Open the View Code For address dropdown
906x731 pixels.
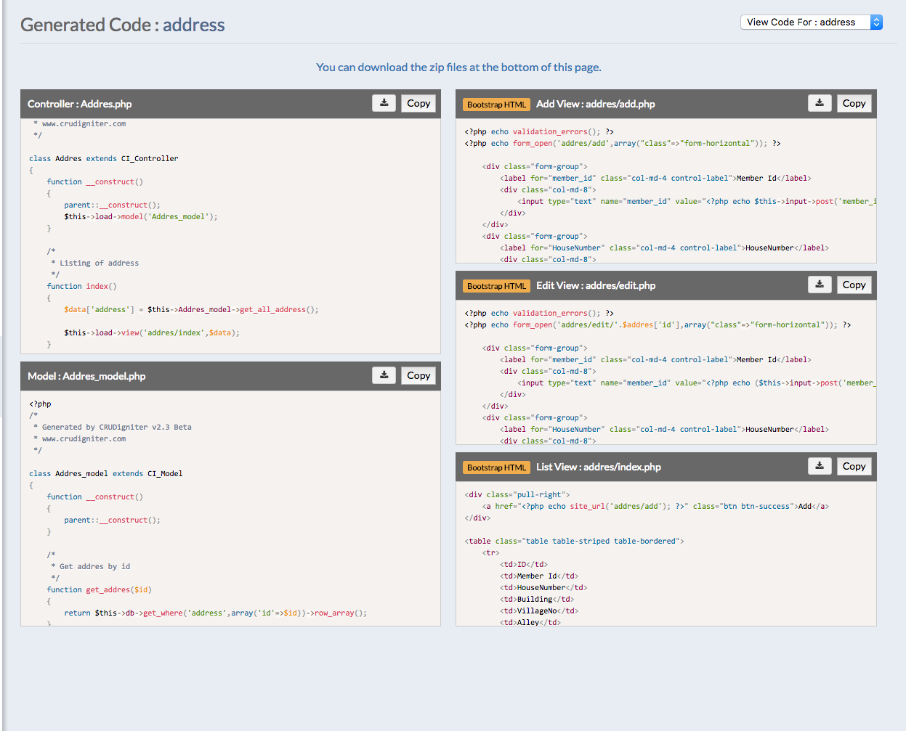(811, 23)
